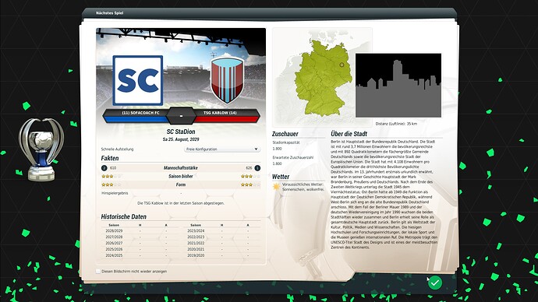Select the '2021/2022' season row

pos(221,243)
